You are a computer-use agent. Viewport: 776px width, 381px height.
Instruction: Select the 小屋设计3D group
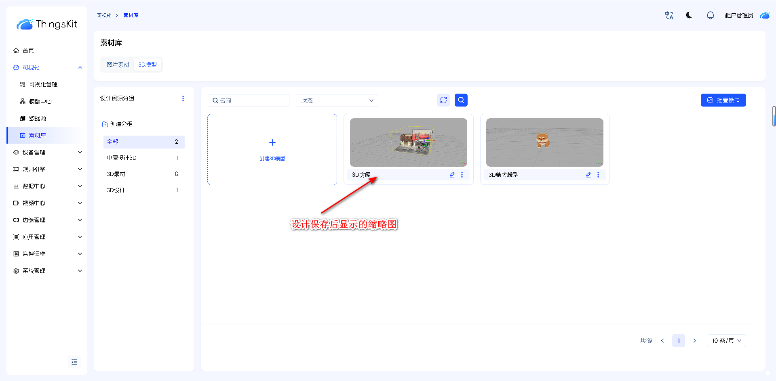coord(122,158)
